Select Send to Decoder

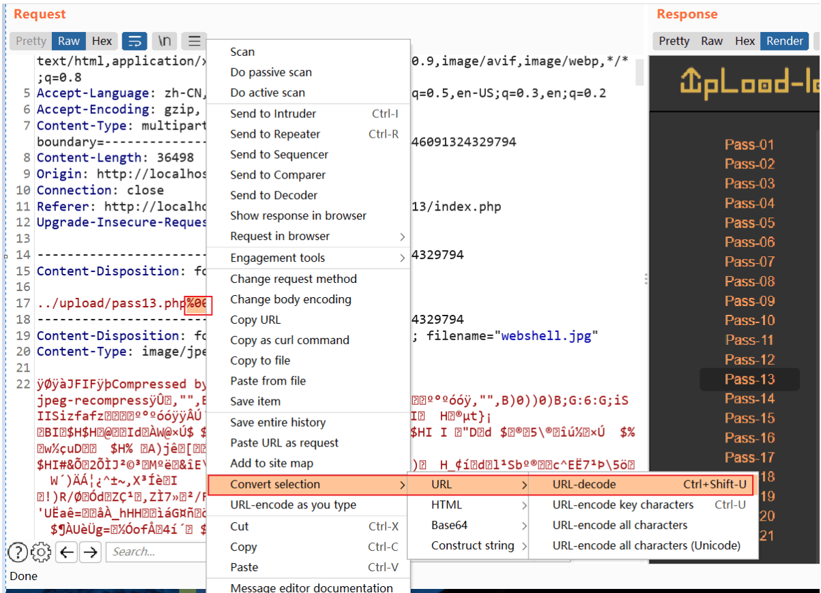click(308, 195)
